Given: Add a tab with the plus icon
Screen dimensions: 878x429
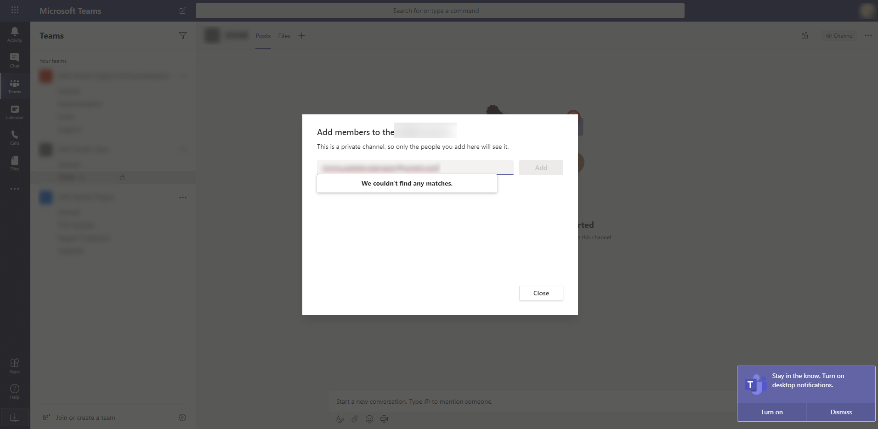Looking at the screenshot, I should pyautogui.click(x=301, y=36).
